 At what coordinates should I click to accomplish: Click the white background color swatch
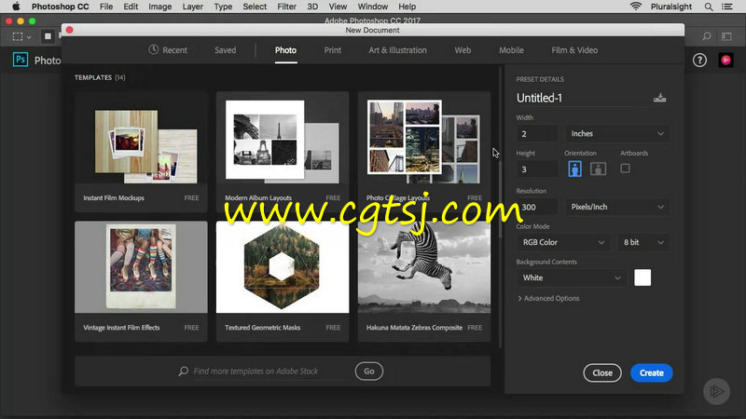pos(642,277)
